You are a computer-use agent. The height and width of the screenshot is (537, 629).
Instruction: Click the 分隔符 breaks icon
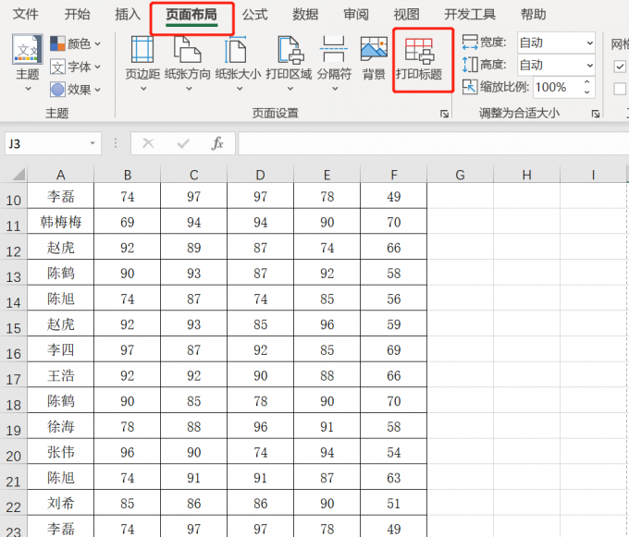coord(334,49)
